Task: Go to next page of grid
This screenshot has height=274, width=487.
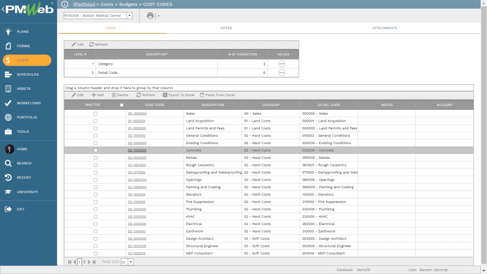Action: (x=89, y=262)
